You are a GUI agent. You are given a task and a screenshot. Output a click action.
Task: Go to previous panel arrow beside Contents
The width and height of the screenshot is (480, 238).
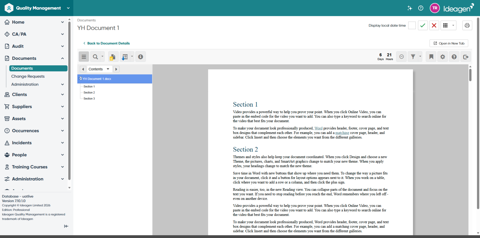[x=83, y=69]
